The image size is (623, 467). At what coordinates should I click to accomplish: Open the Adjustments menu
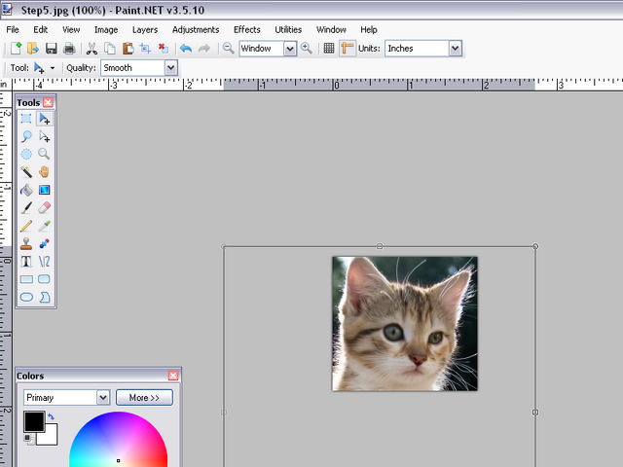point(196,30)
